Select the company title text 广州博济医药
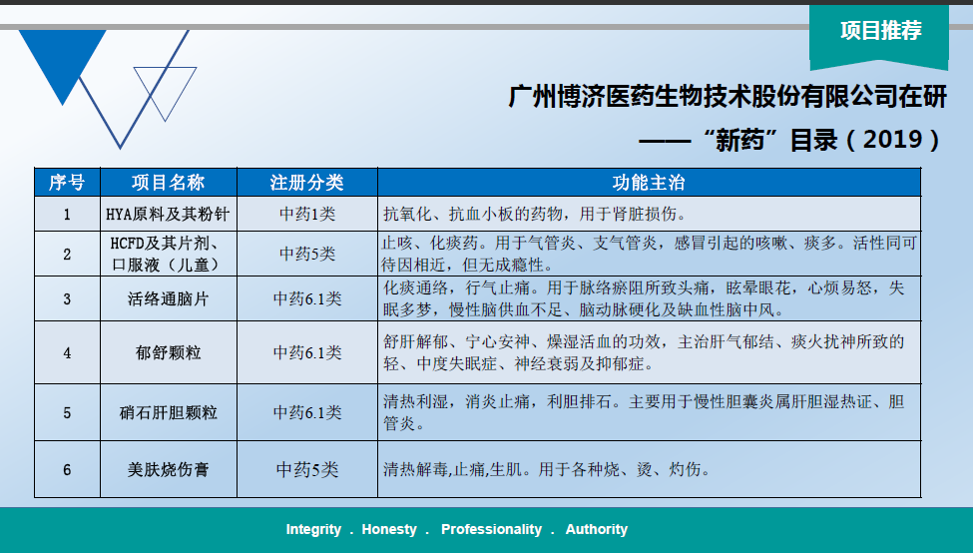 click(727, 98)
